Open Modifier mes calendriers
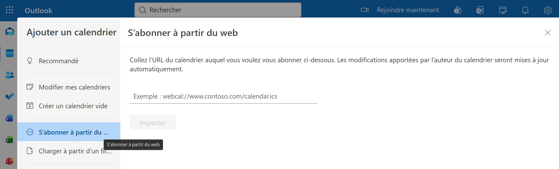This screenshot has height=169, width=559. point(74,87)
